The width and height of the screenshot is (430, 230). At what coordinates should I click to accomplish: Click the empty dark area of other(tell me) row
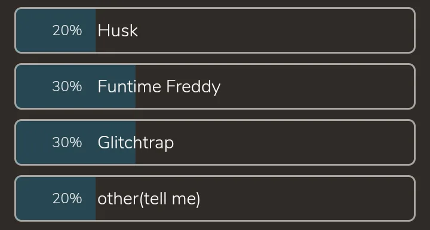[307, 198]
